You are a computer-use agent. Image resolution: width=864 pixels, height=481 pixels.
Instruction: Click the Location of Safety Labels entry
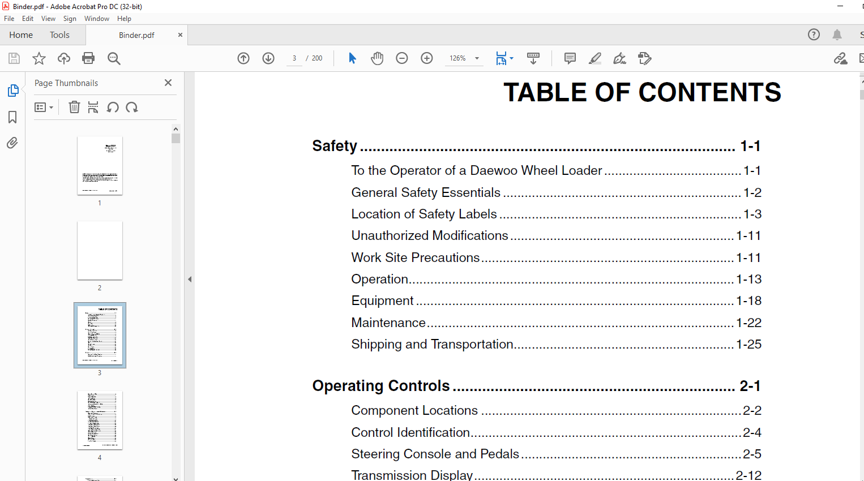coord(557,214)
